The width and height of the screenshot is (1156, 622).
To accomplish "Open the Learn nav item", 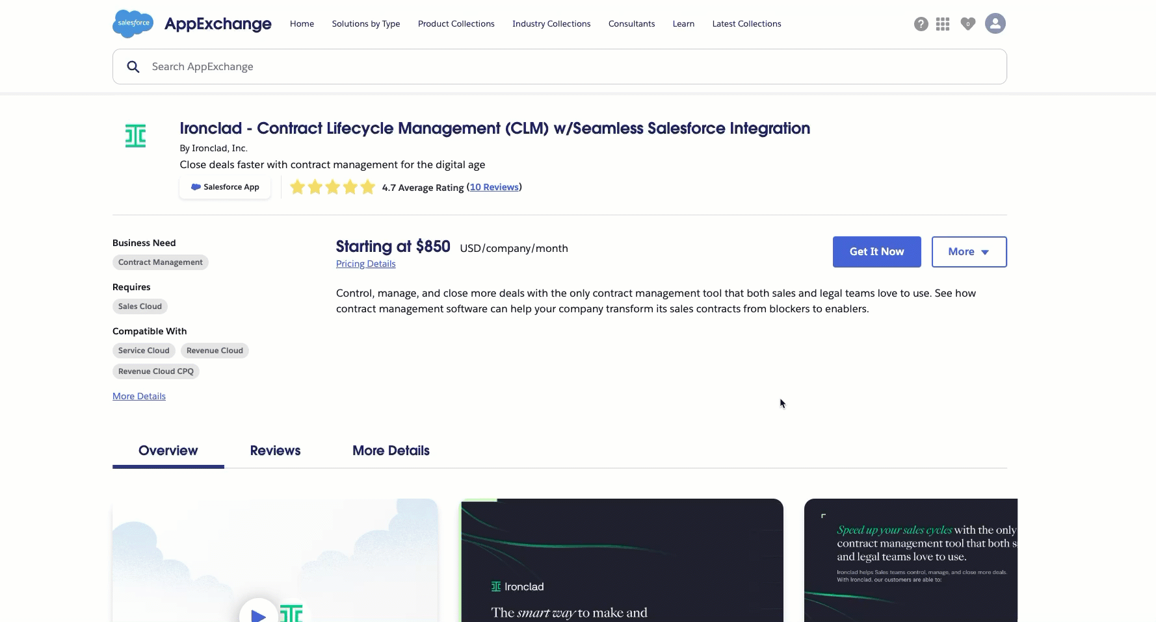I will [x=683, y=24].
